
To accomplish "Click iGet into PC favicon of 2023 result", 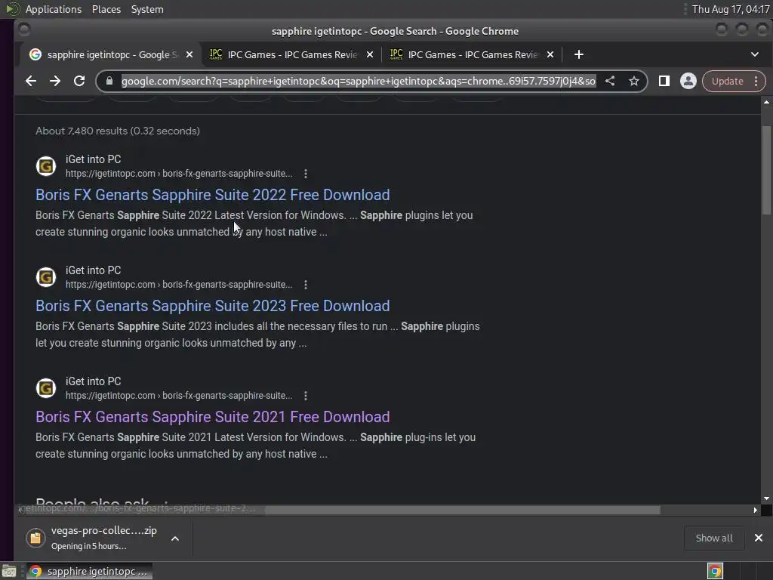I will click(46, 277).
